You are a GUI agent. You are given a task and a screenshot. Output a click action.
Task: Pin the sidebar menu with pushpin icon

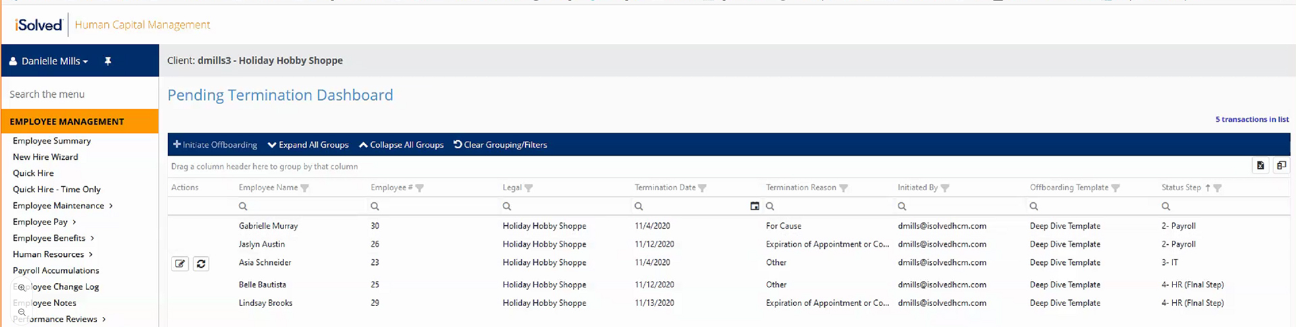(x=107, y=61)
